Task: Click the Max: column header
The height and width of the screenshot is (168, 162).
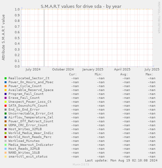Action: tap(149, 74)
